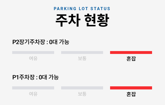Select the 보통 label under P2장기주차장
165x105 pixels.
click(x=82, y=59)
